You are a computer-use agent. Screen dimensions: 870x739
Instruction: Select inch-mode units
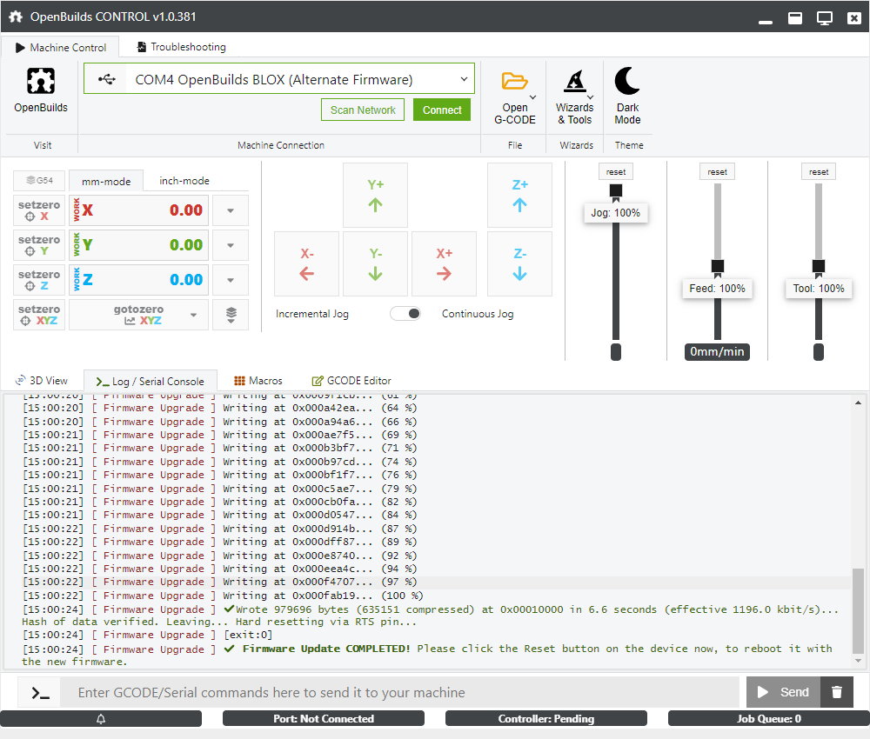(184, 181)
